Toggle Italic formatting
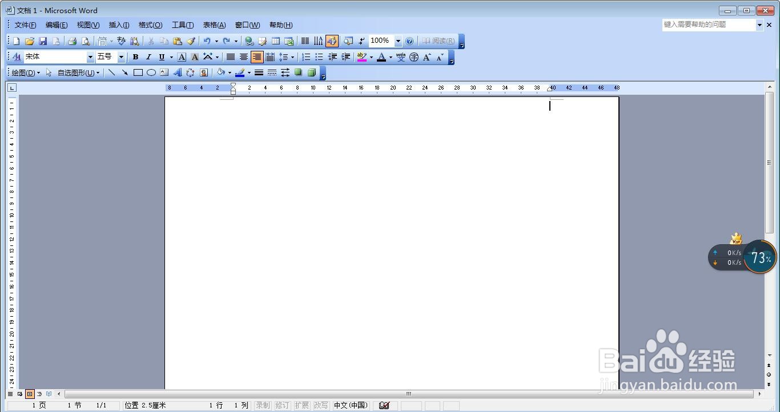The height and width of the screenshot is (412, 780). [148, 57]
